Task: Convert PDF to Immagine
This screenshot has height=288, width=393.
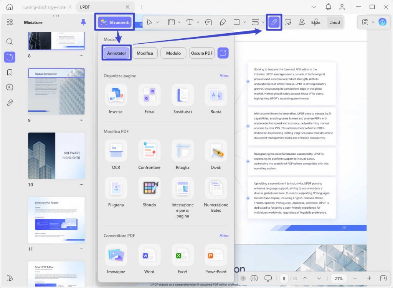Action: [116, 259]
